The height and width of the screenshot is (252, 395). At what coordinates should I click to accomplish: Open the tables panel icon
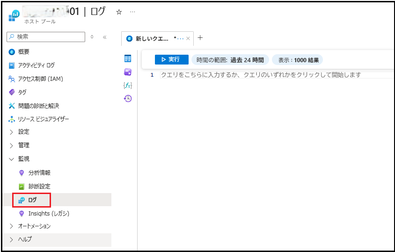coord(127,58)
